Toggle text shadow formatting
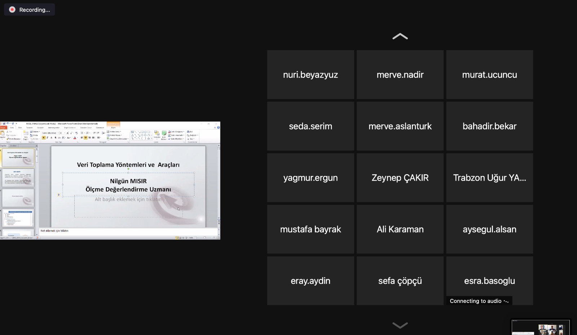Image resolution: width=577 pixels, height=335 pixels. click(x=55, y=137)
